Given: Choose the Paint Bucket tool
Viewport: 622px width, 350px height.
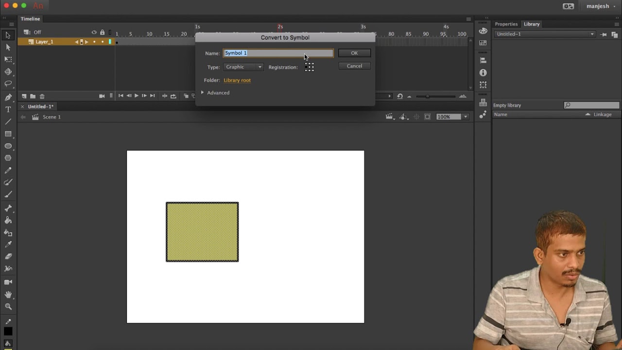Looking at the screenshot, I should click(x=8, y=220).
